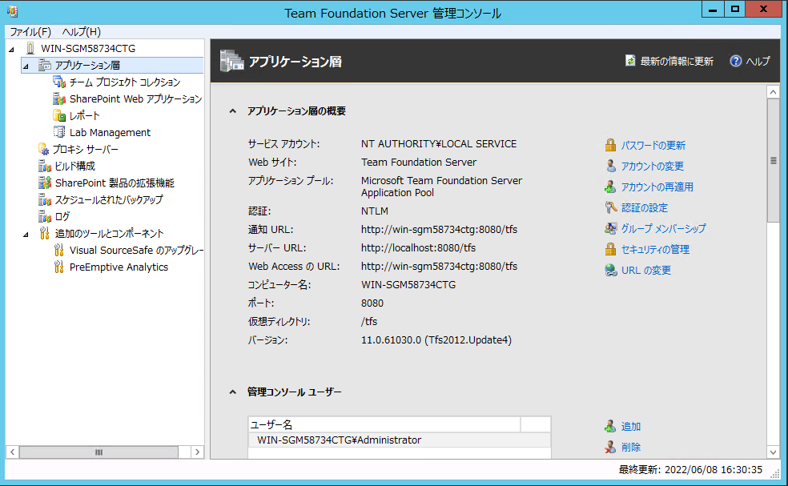Click the 認証の設定 keys icon
This screenshot has height=486, width=788.
pos(610,207)
